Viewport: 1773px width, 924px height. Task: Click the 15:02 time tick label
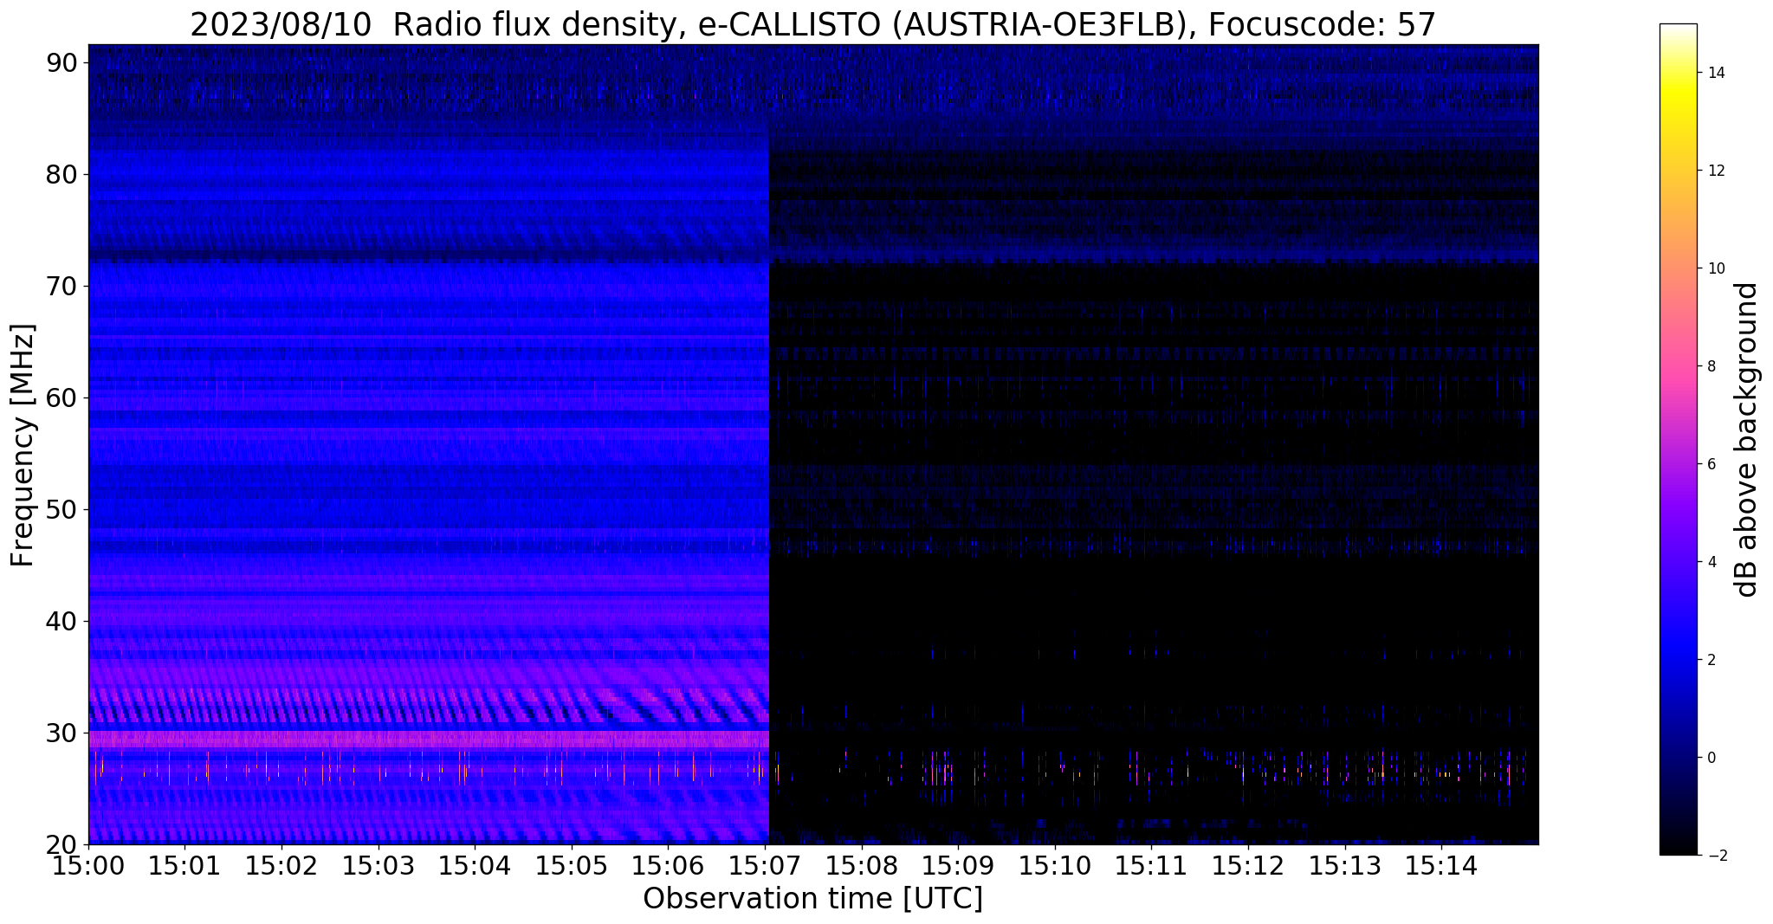coord(281,865)
